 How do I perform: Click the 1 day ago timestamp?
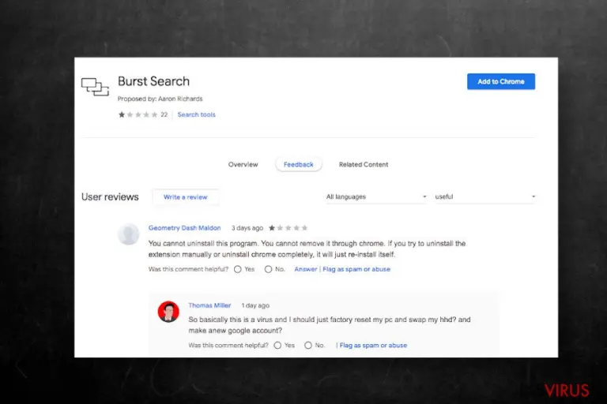[x=255, y=305]
